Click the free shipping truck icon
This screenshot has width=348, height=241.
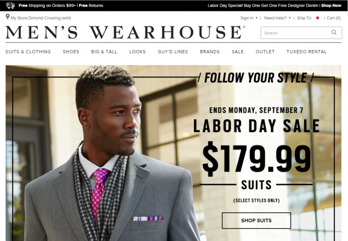point(10,6)
